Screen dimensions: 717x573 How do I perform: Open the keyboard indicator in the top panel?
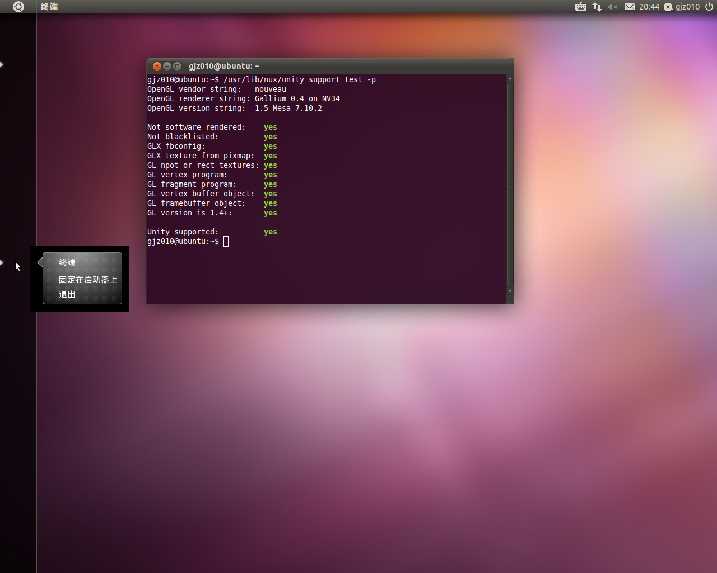point(581,7)
